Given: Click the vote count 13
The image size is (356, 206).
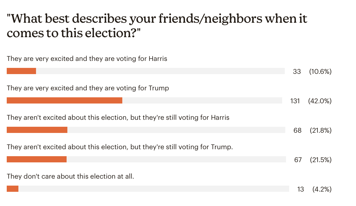Looking at the screenshot, I should tap(301, 189).
